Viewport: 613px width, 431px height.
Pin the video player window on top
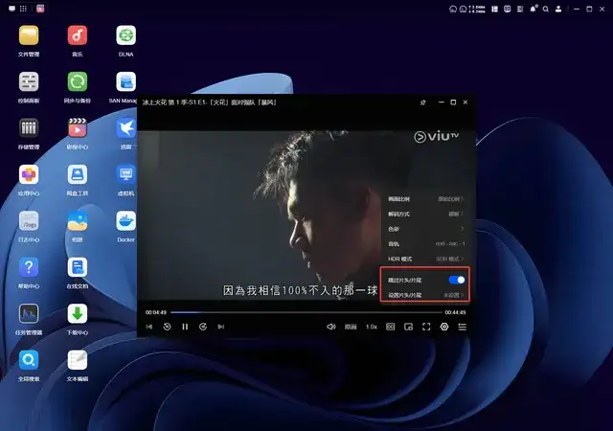point(423,102)
